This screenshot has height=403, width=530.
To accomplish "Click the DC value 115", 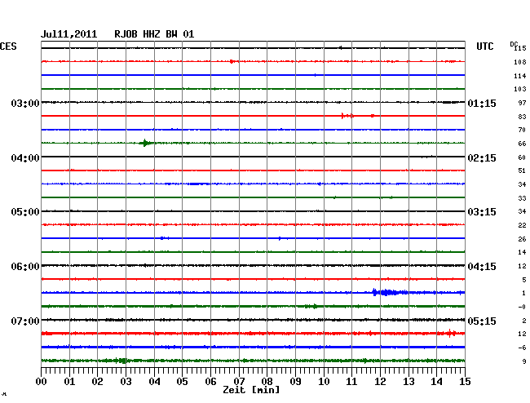I will 520,48.
